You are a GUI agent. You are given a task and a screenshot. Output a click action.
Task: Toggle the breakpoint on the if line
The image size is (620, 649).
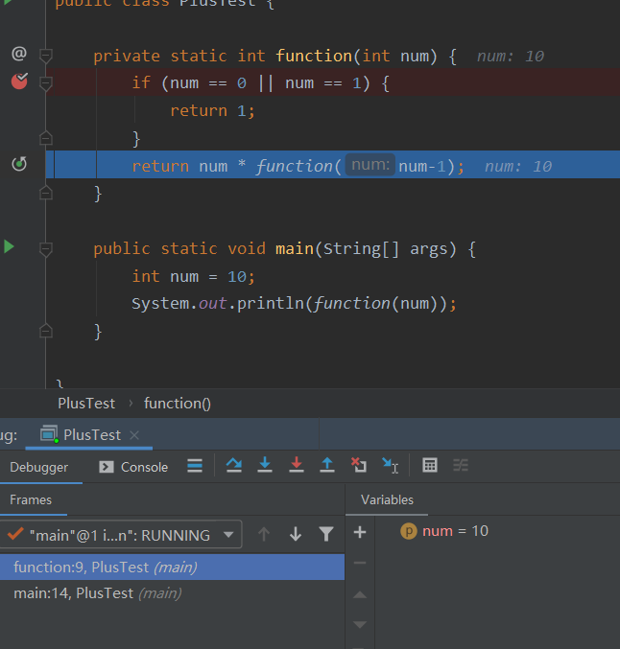(x=19, y=81)
